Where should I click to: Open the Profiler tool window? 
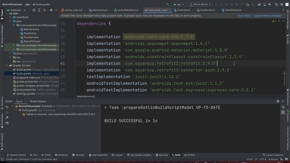click(x=189, y=155)
